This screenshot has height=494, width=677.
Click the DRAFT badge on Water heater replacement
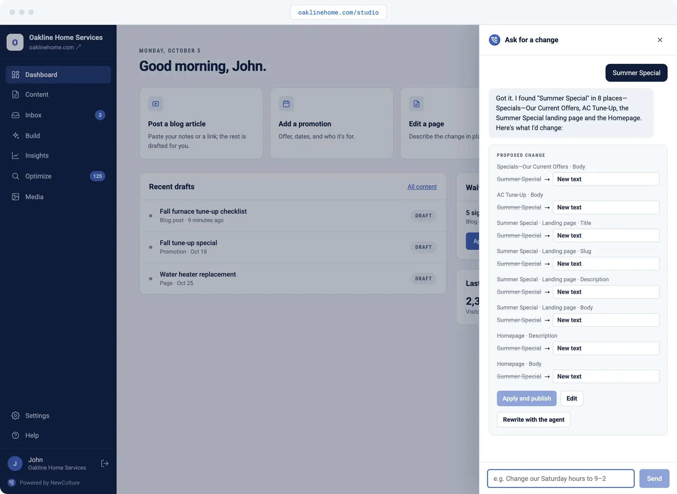tap(423, 279)
